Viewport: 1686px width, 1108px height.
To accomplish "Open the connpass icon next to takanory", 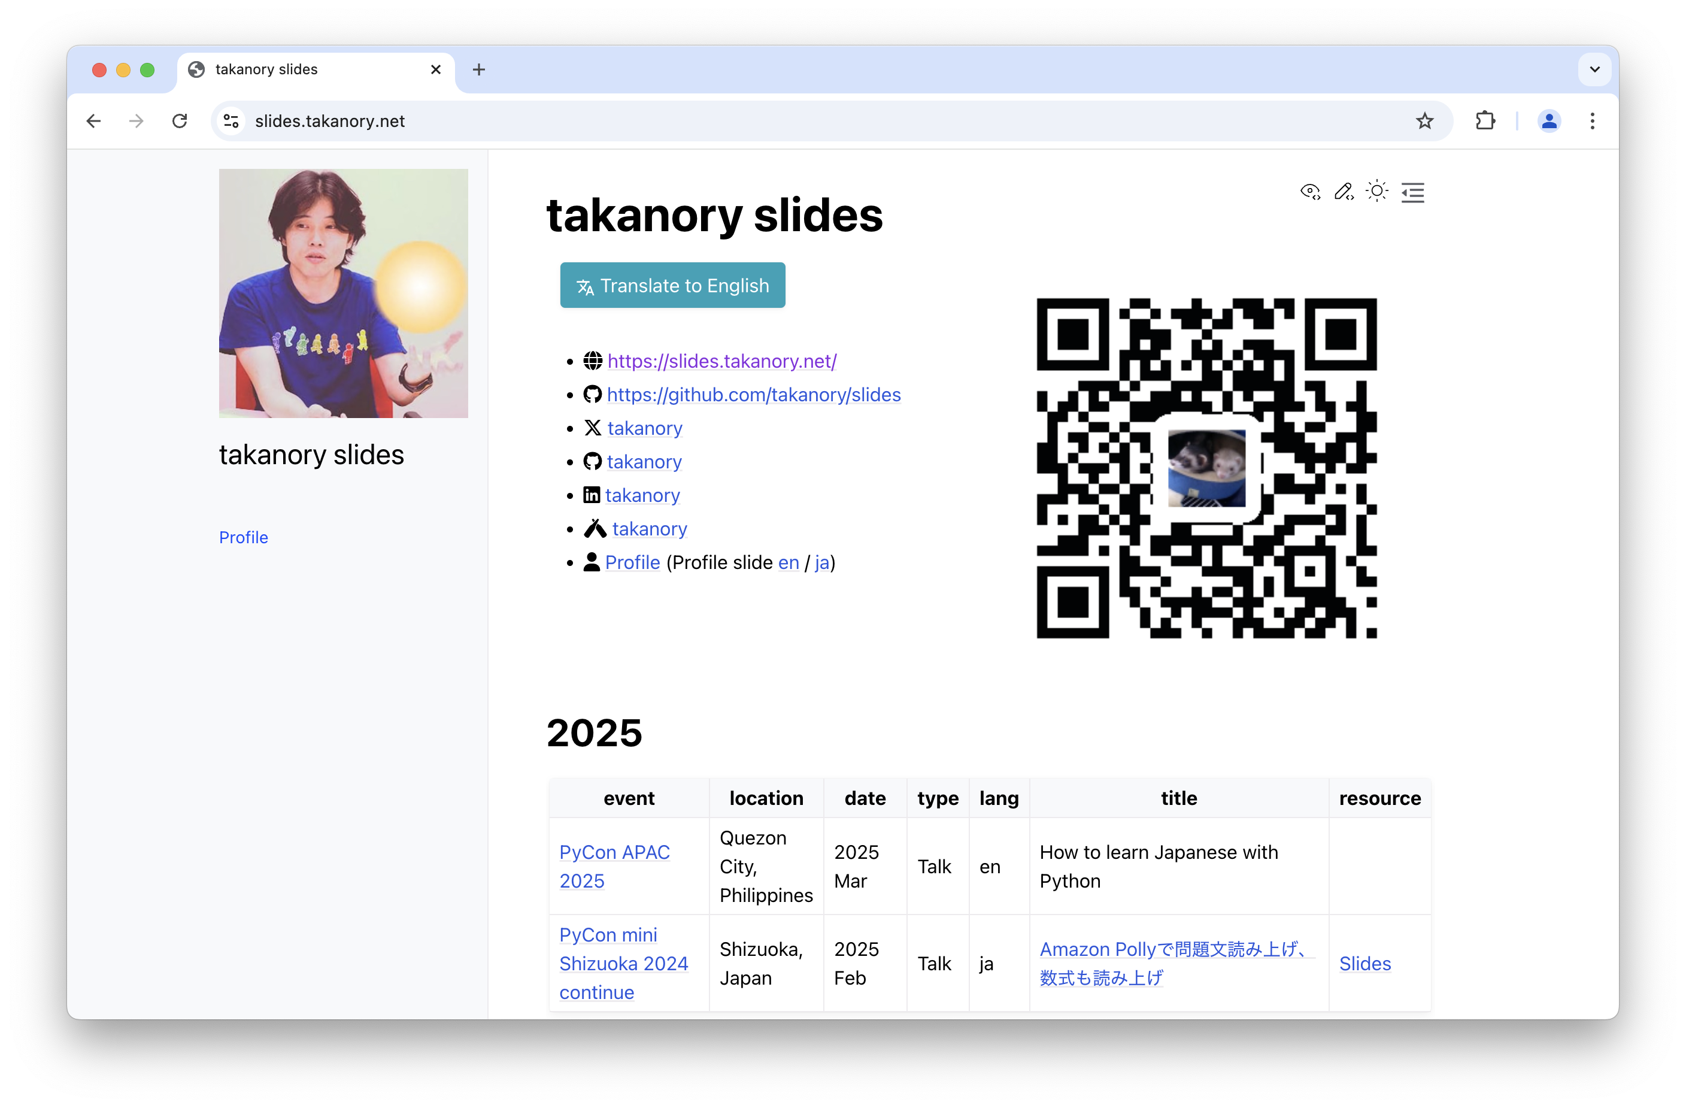I will pyautogui.click(x=595, y=528).
